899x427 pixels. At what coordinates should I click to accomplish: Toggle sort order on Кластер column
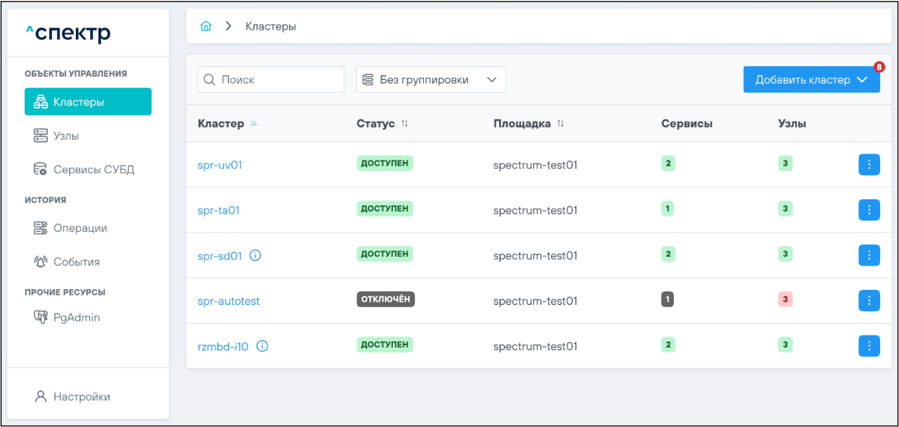pos(254,124)
